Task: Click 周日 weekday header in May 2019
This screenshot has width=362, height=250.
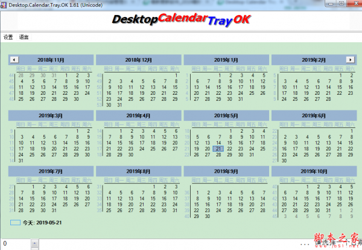Action: tap(196, 124)
